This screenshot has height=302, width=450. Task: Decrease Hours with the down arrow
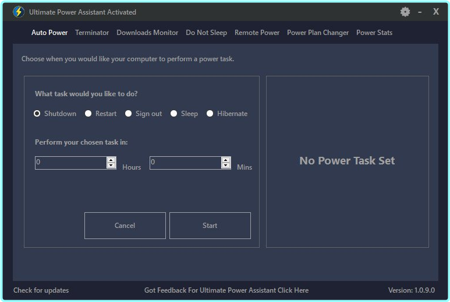pos(111,166)
